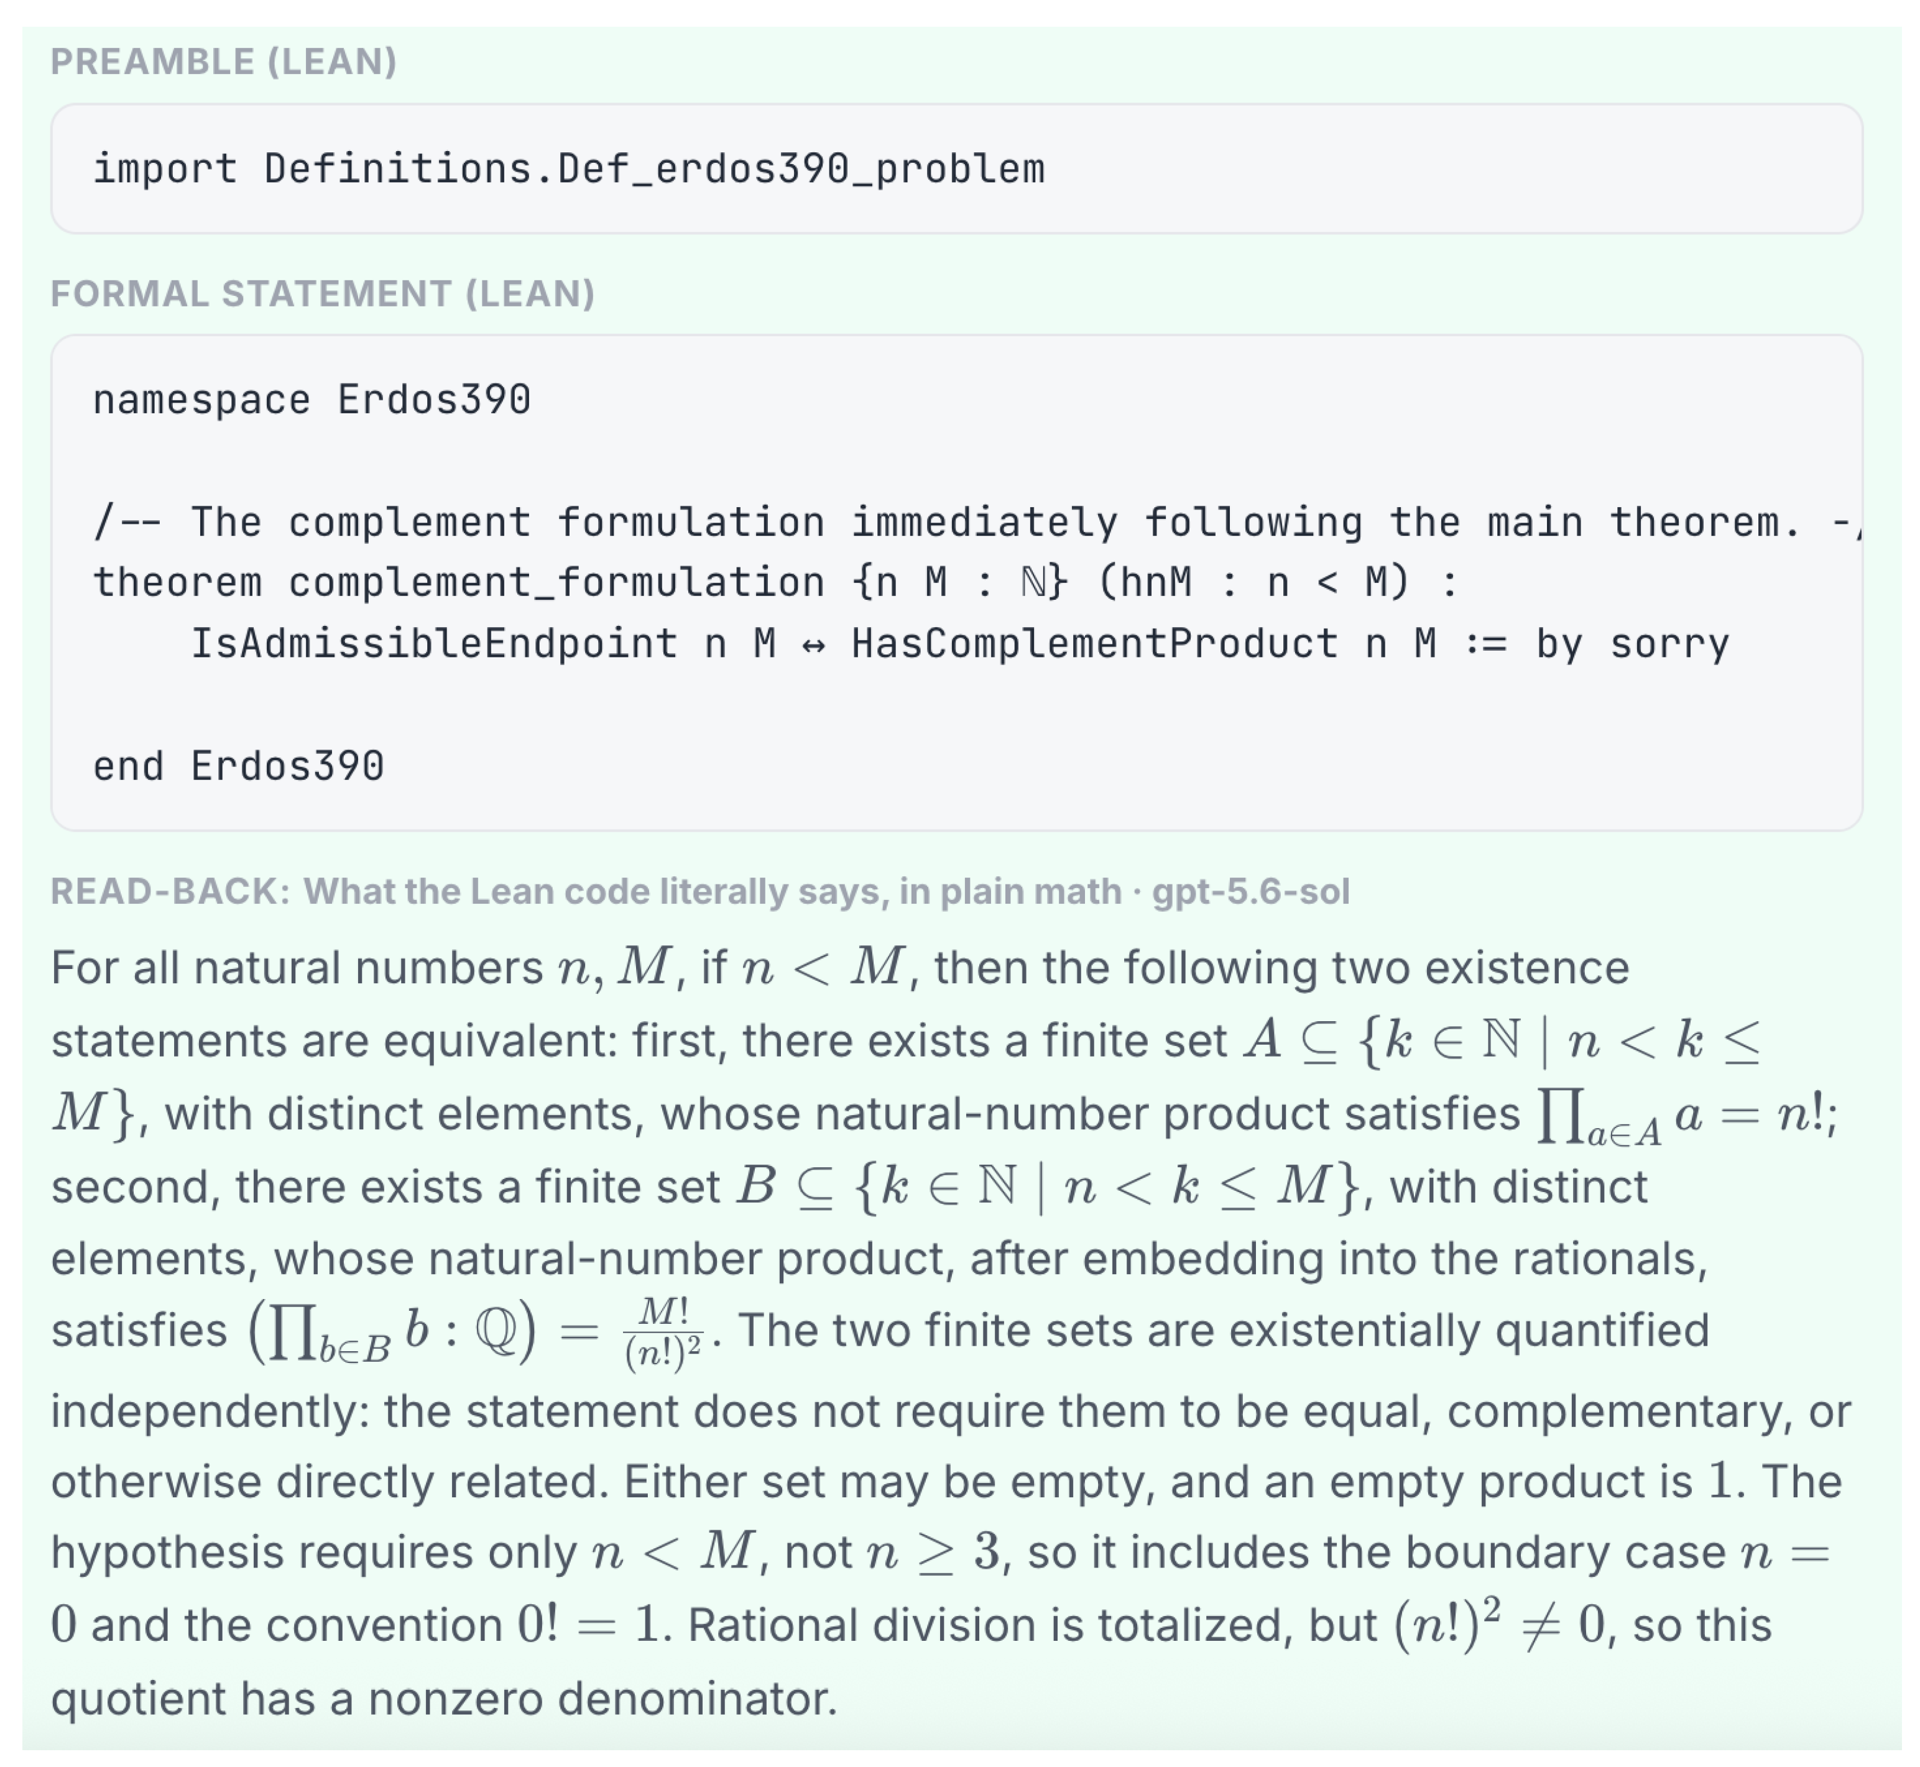The height and width of the screenshot is (1767, 1920).
Task: Click the namespace Erdos390 line
Action: pos(312,400)
